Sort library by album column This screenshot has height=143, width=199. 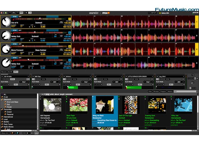pos(57,94)
